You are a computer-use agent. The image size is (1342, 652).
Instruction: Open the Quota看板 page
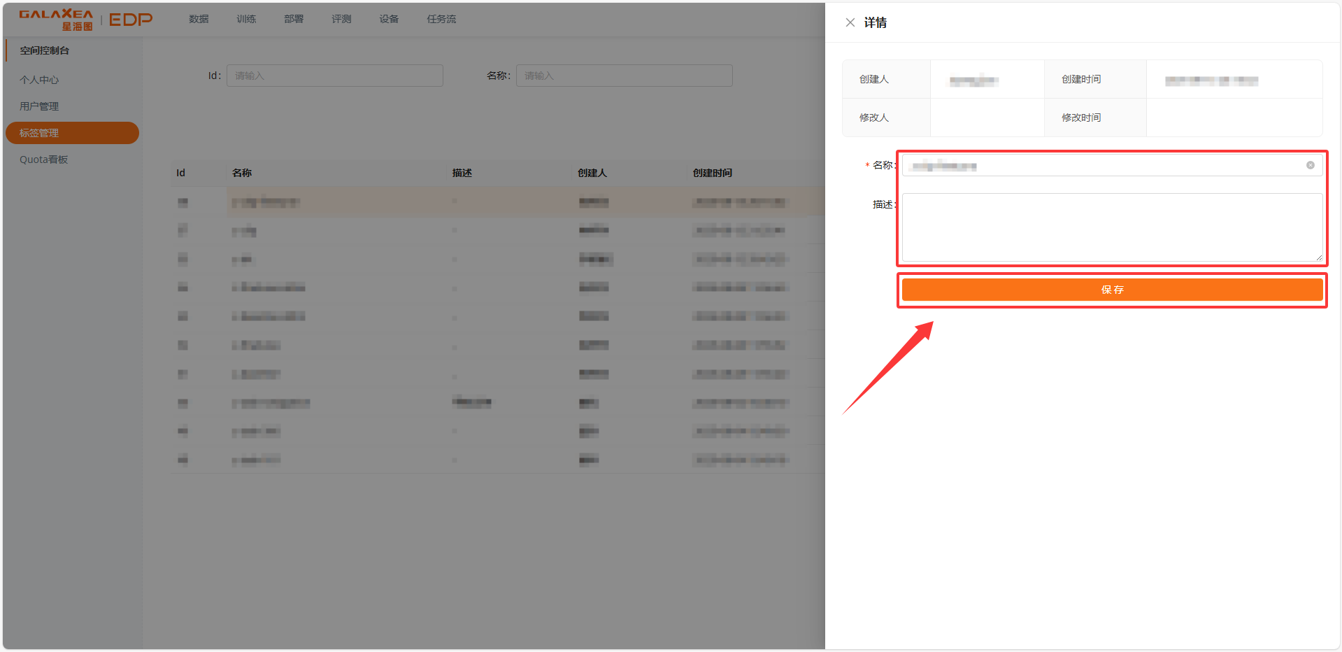43,159
